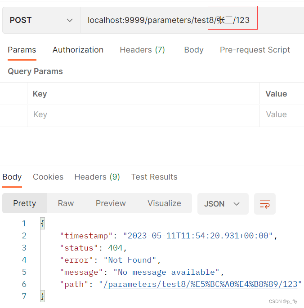The image size is (304, 308).
Task: Open the POST method dropdown chevron
Action: (70, 20)
